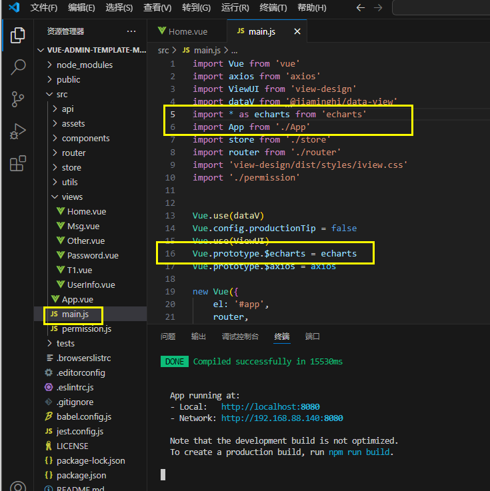
Task: Close the main.js editor tab
Action: (297, 31)
